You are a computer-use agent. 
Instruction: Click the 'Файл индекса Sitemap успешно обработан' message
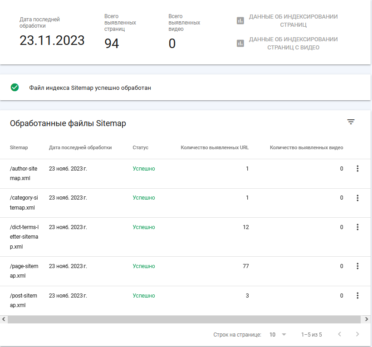tap(90, 88)
